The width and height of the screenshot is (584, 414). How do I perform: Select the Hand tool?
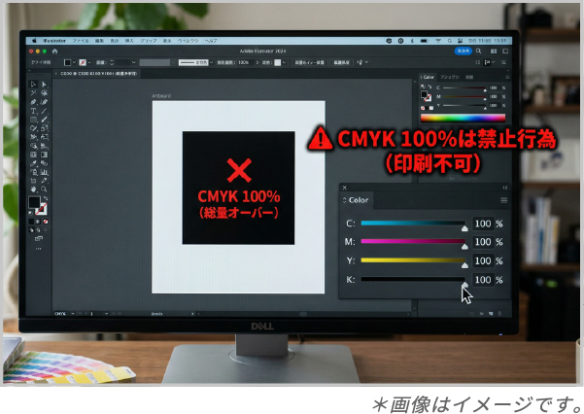tap(33, 190)
